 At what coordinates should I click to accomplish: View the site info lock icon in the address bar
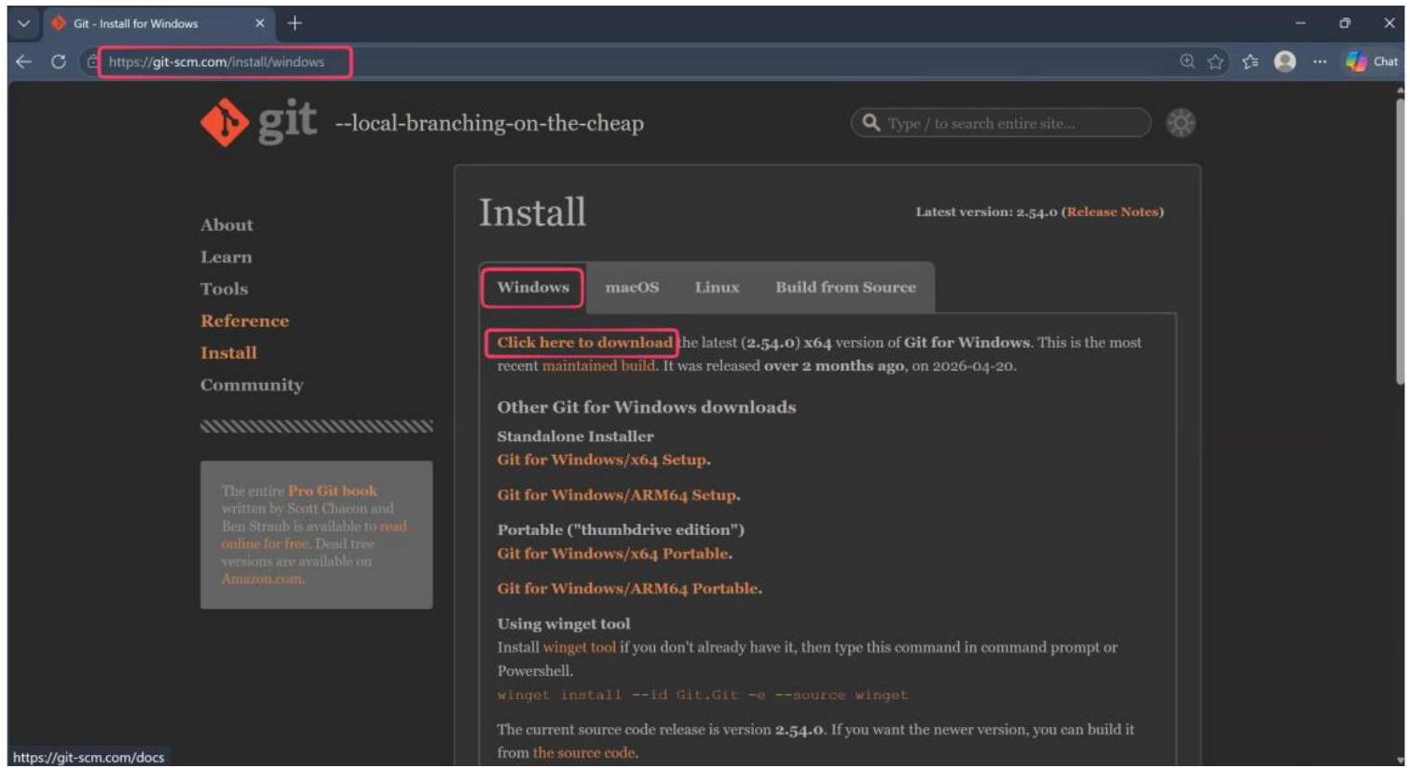(x=92, y=62)
